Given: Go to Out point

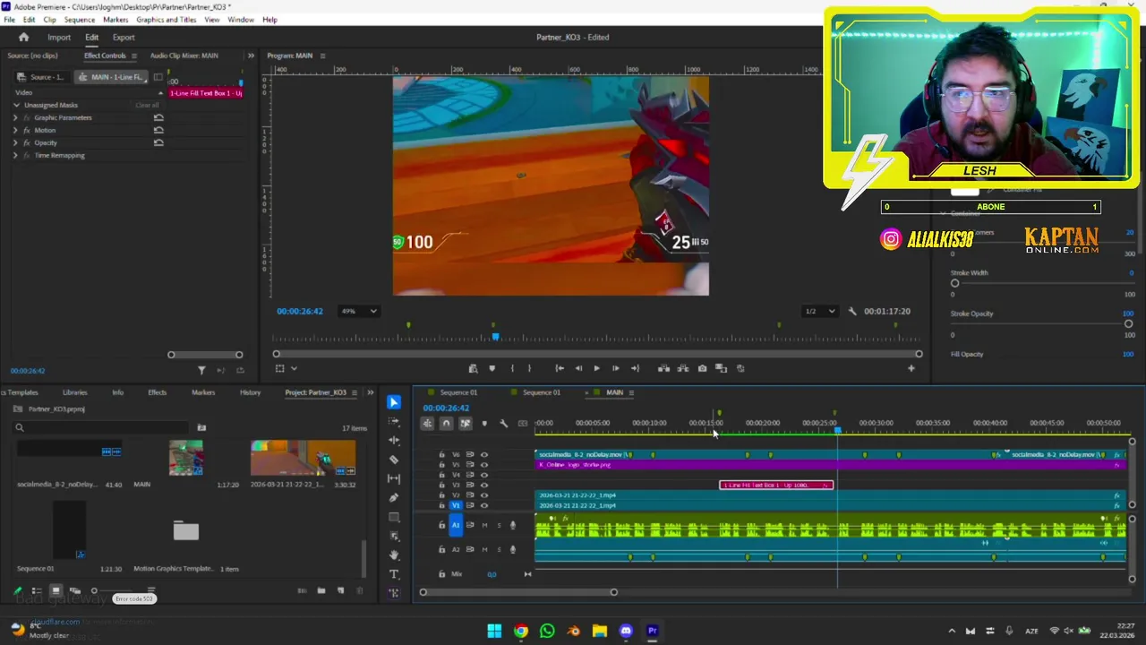Looking at the screenshot, I should pyautogui.click(x=635, y=368).
